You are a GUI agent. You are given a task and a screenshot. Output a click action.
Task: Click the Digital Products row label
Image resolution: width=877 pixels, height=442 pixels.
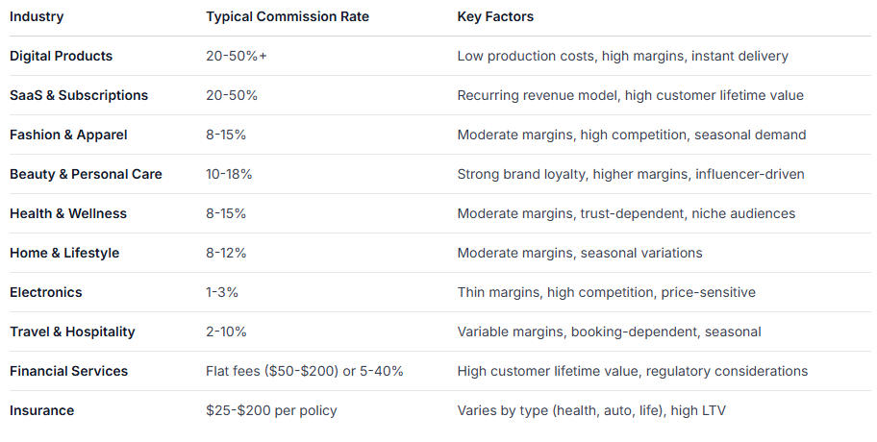tap(61, 56)
